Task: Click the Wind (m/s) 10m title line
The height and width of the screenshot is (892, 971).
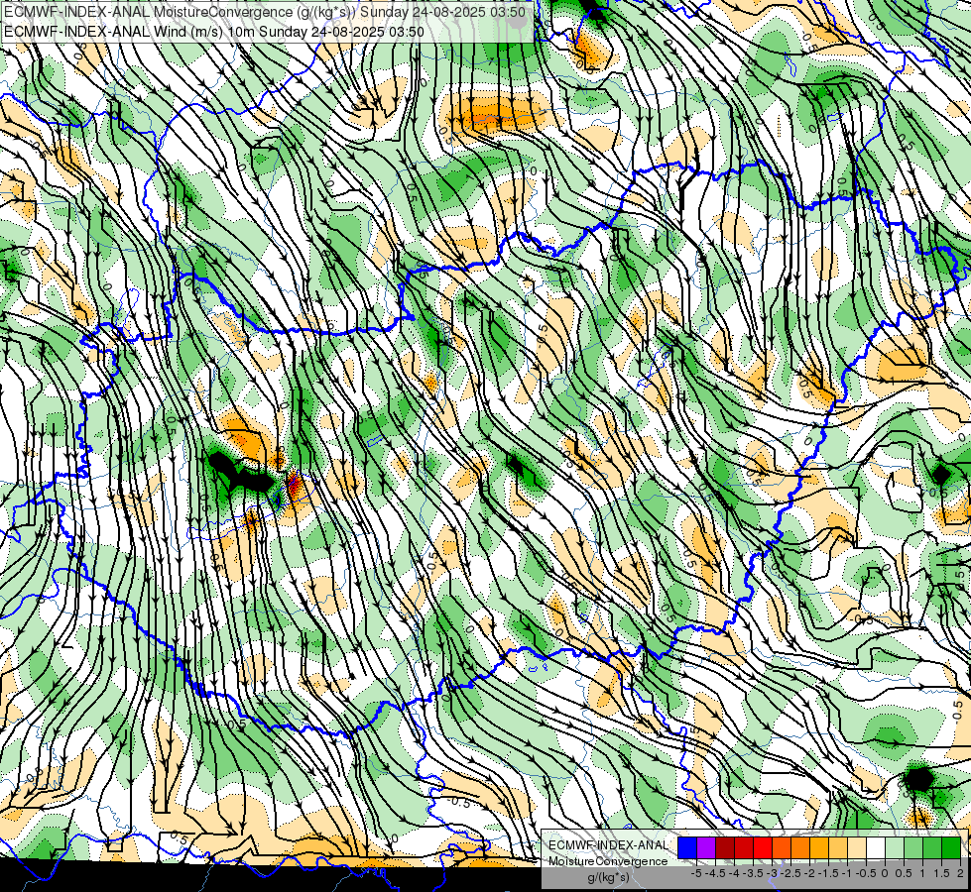Action: click(x=214, y=31)
